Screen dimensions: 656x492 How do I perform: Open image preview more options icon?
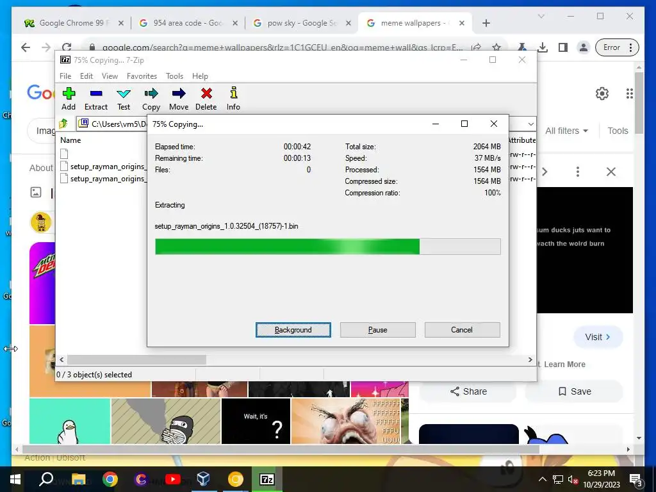pyautogui.click(x=578, y=172)
